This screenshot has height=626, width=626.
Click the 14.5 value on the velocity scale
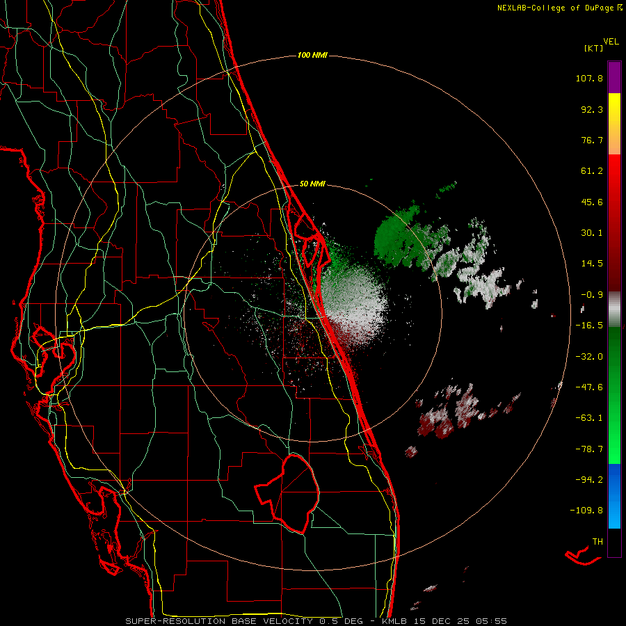[592, 264]
